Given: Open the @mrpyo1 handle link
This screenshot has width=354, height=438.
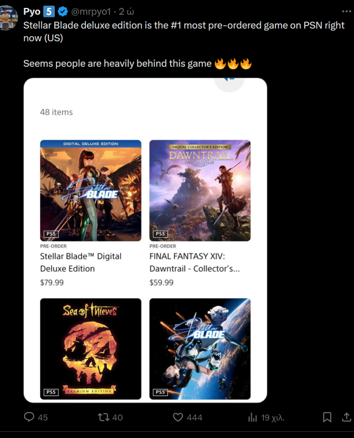Looking at the screenshot, I should [91, 11].
